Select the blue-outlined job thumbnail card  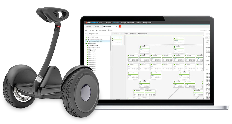[x=117, y=41]
